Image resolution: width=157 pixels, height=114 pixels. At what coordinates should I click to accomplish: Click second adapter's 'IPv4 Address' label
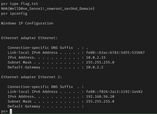click(21, 97)
